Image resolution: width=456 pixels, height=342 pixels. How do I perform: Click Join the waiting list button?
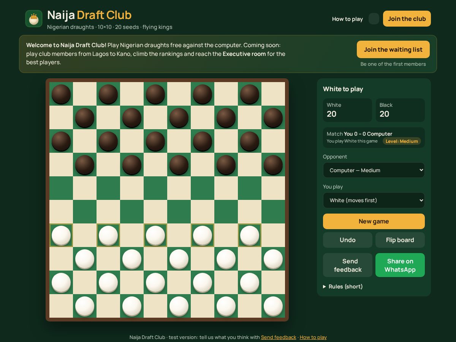393,49
